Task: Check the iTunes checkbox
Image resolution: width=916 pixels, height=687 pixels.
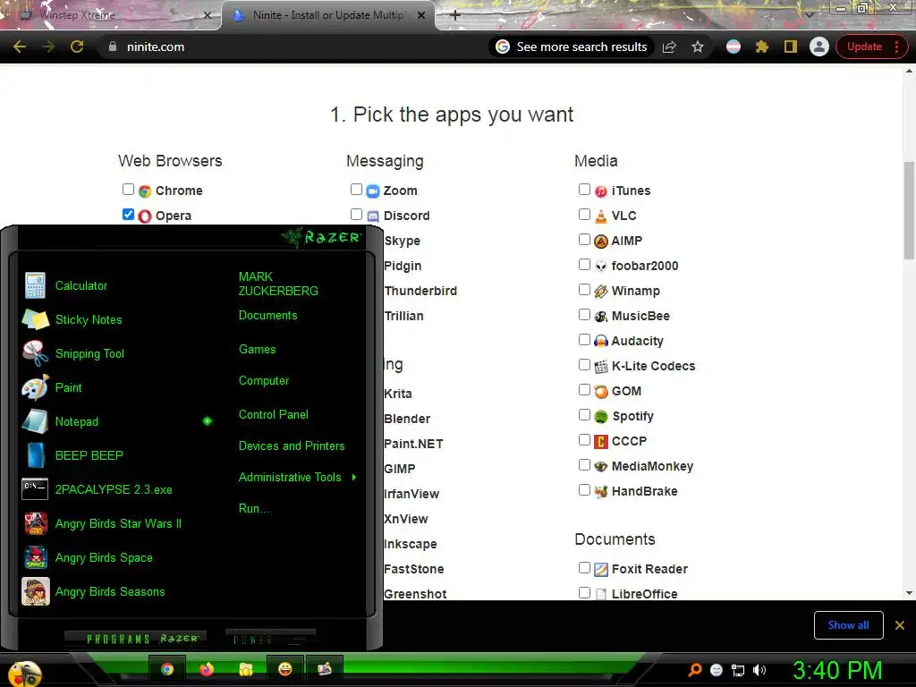Action: 584,190
